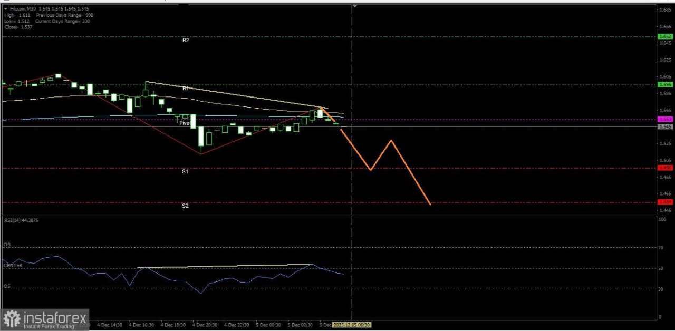675x331 pixels.
Task: Select the R2 resistance label
Action: 186,40
